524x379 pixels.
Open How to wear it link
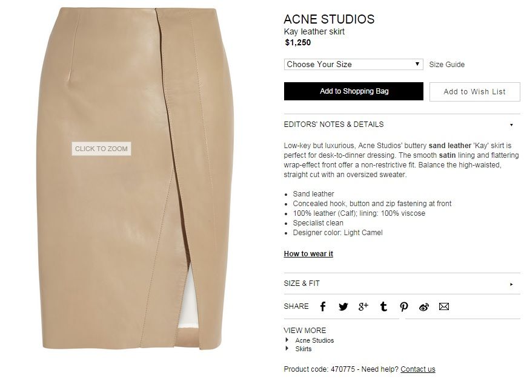pos(308,254)
